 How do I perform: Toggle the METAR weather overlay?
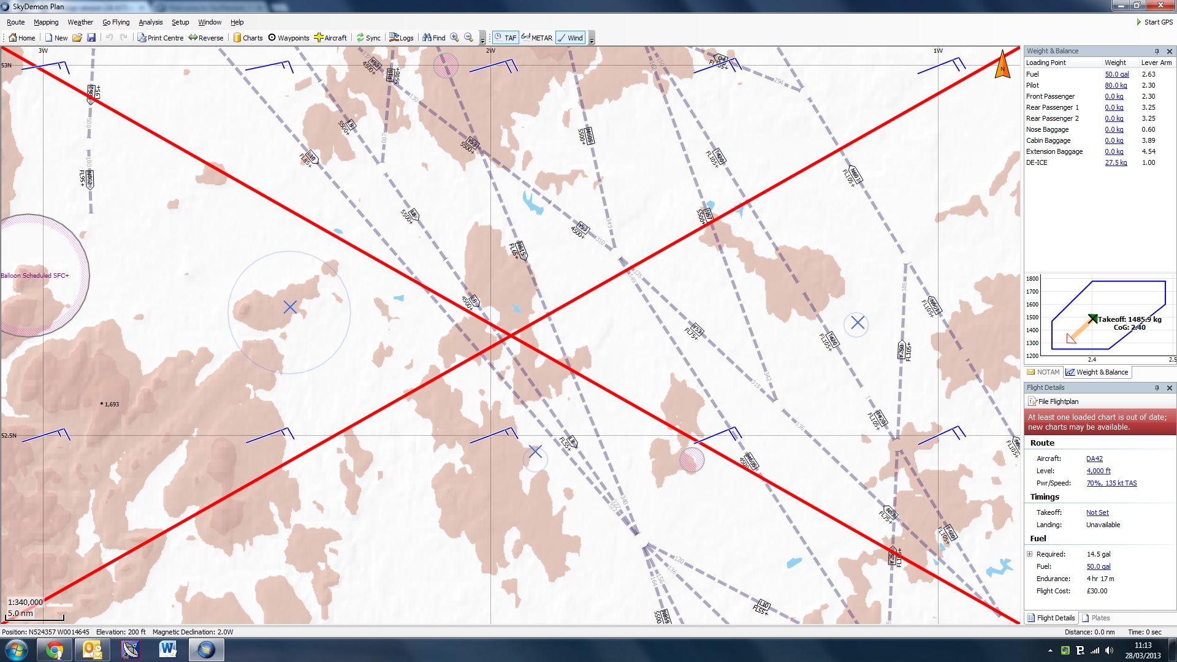pyautogui.click(x=537, y=38)
